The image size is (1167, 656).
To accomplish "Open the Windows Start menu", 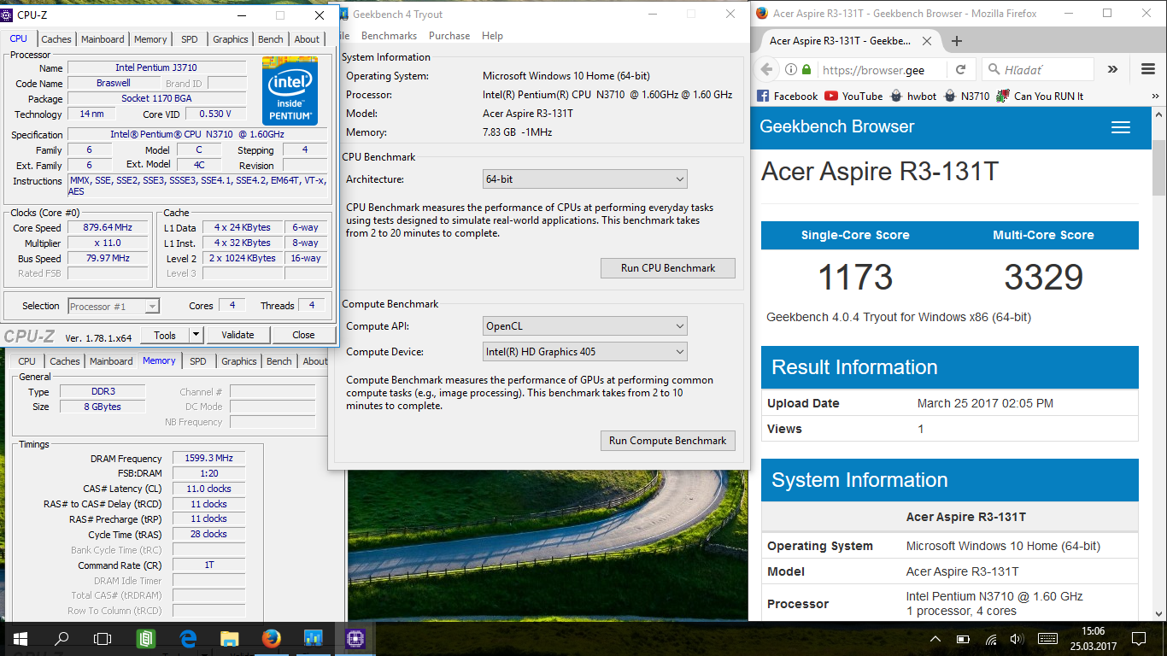I will pyautogui.click(x=21, y=638).
